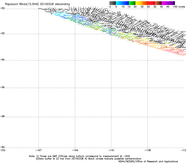
Task: Click the latitude axis label '-52'
Action: (2, 33)
